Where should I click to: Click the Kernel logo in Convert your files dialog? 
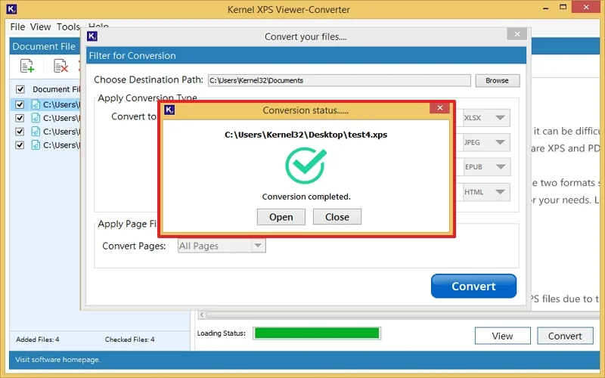coord(92,36)
